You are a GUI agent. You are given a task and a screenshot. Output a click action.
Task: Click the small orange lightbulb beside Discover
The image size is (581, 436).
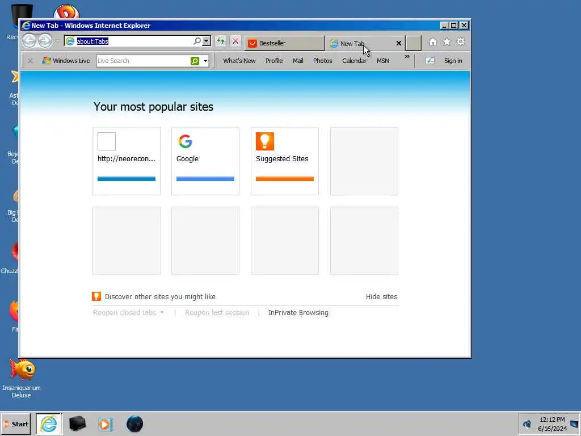96,296
